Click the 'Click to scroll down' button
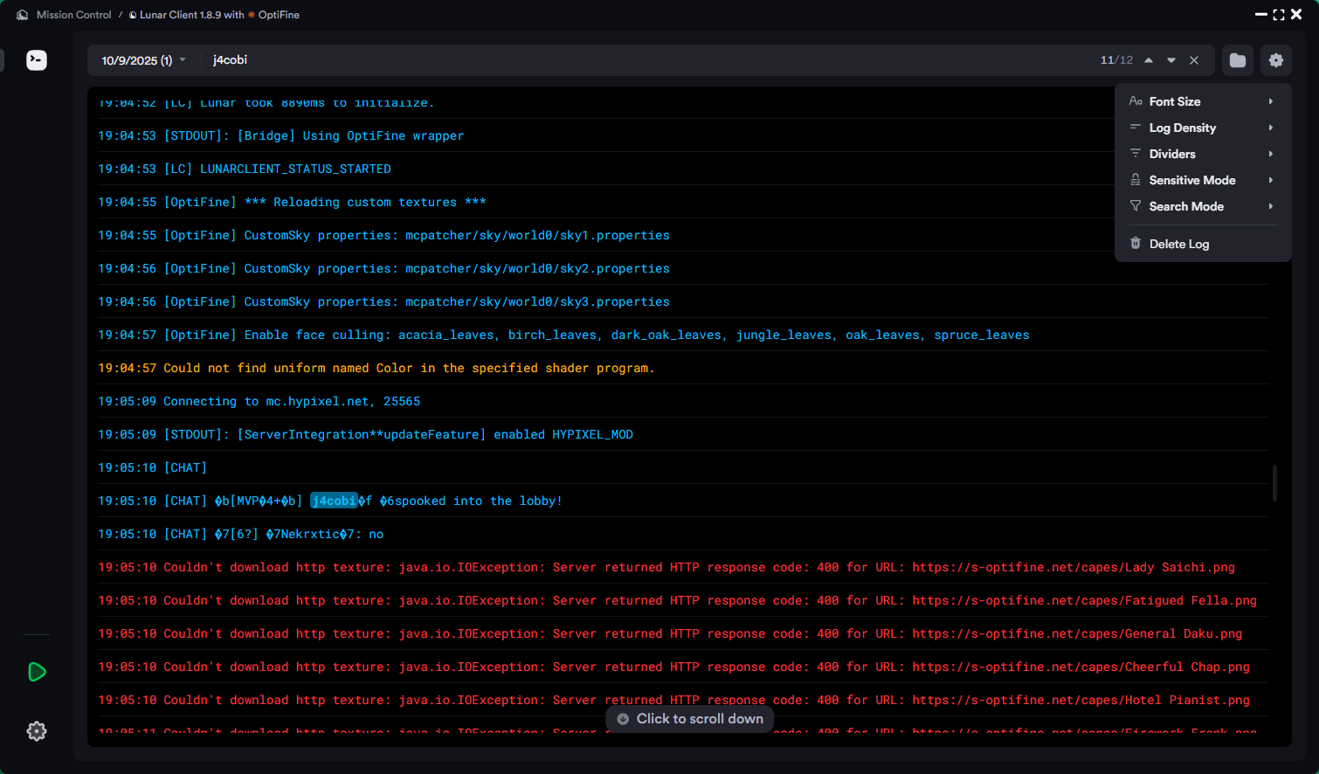The image size is (1319, 774). click(690, 719)
